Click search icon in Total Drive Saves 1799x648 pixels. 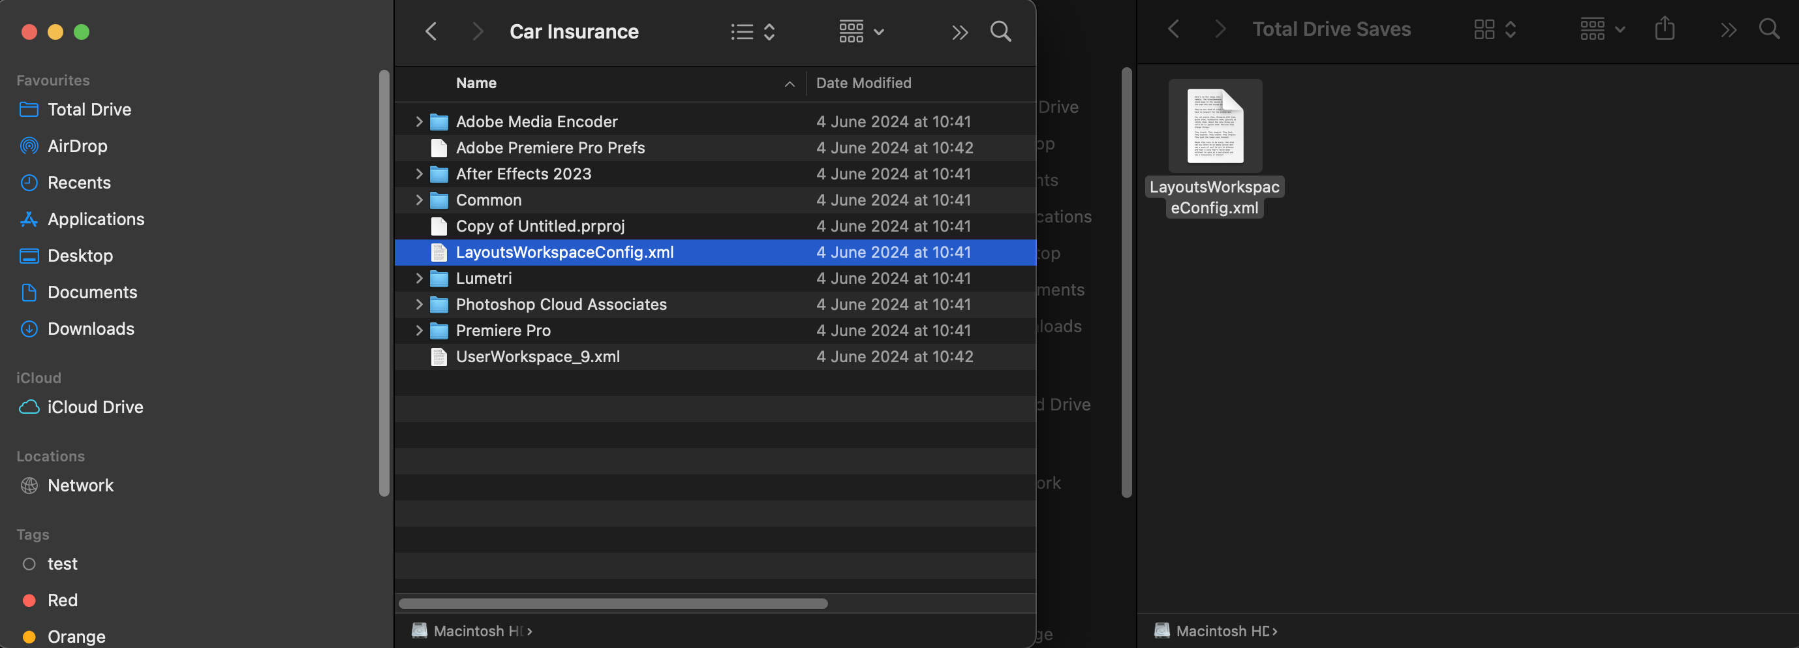click(x=1769, y=29)
